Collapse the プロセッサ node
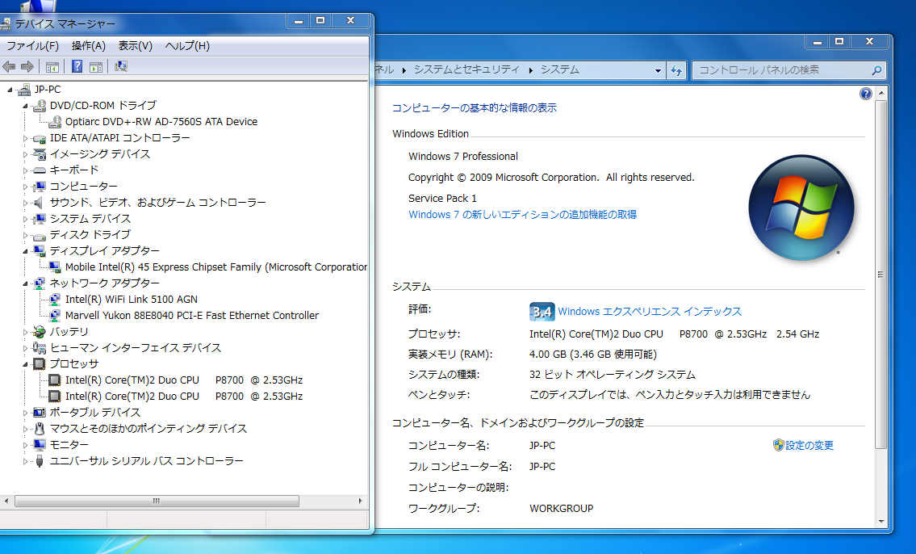Image resolution: width=916 pixels, height=554 pixels. pyautogui.click(x=25, y=364)
